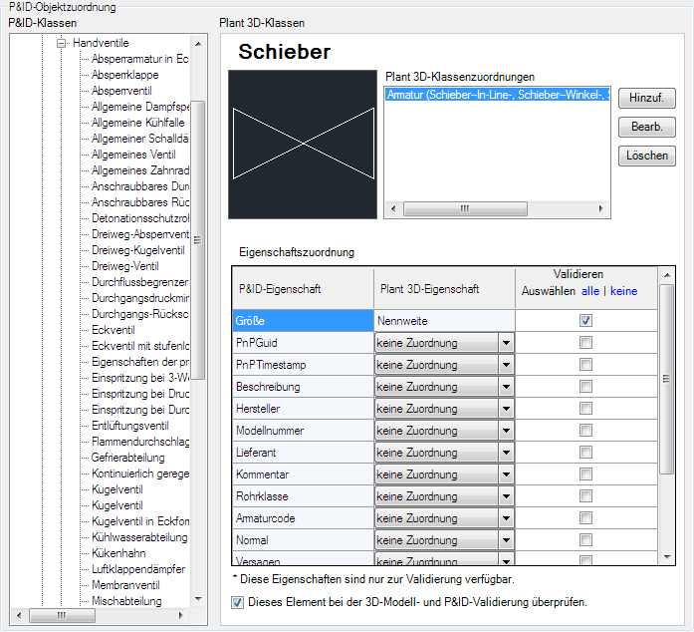Open Modellnummer mapping dropdown

[506, 431]
